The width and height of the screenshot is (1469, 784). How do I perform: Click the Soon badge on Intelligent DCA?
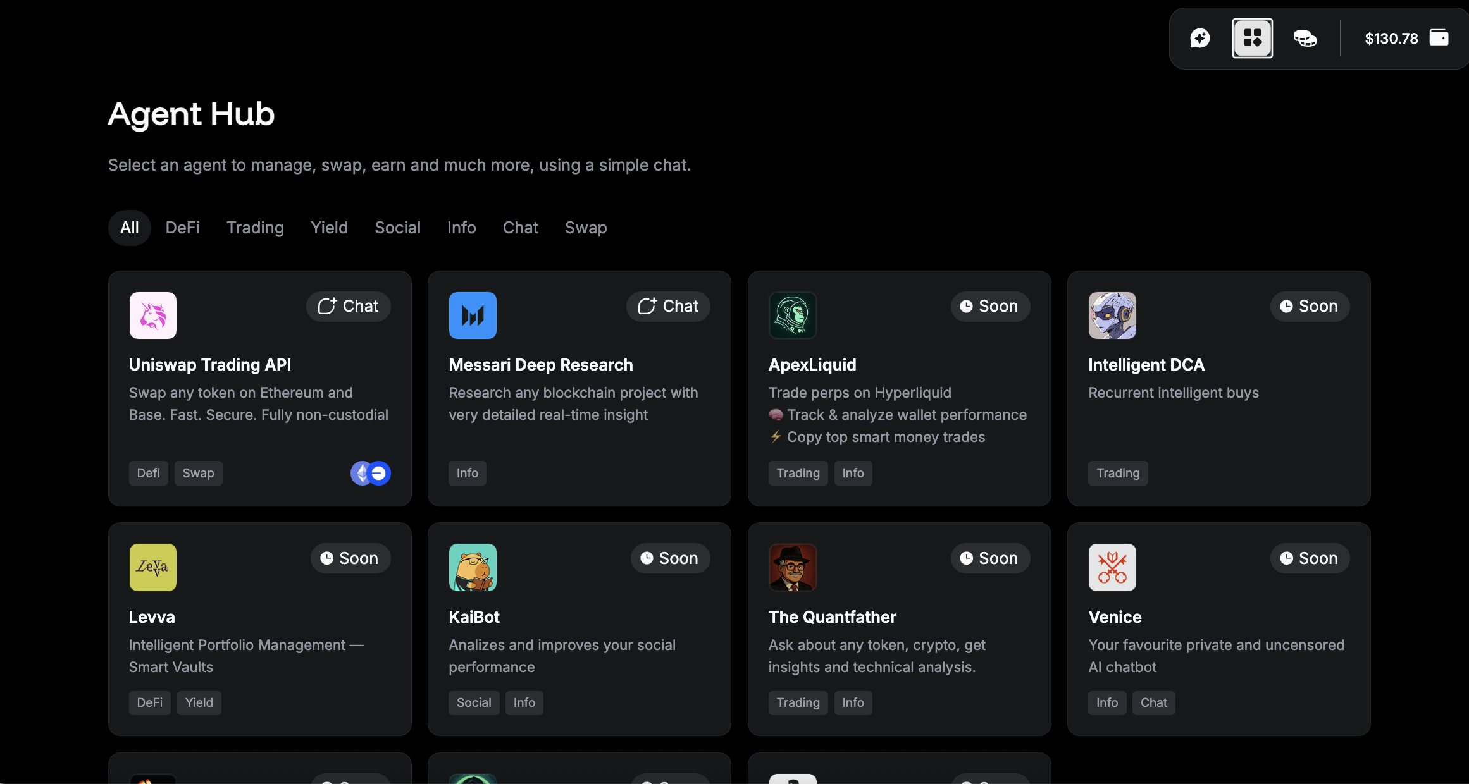pyautogui.click(x=1310, y=306)
